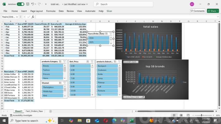Click the horizontal worksheet scrollbar
221x124 pixels.
click(176, 111)
